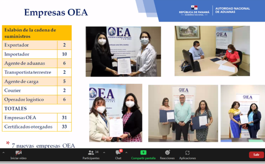The image size is (265, 164).
Task: Expand the caret next to Chat
Action: (x=126, y=153)
